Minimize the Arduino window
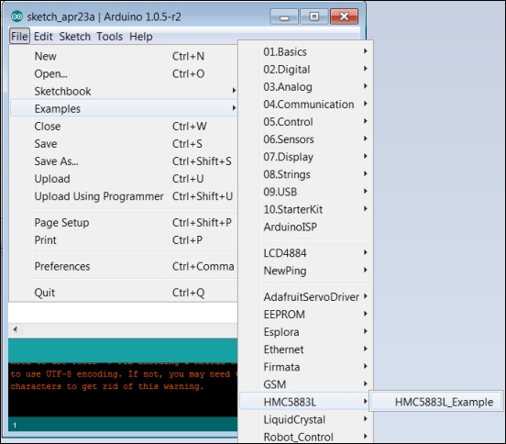 [x=284, y=17]
